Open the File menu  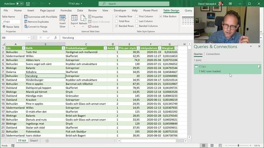(x=6, y=10)
